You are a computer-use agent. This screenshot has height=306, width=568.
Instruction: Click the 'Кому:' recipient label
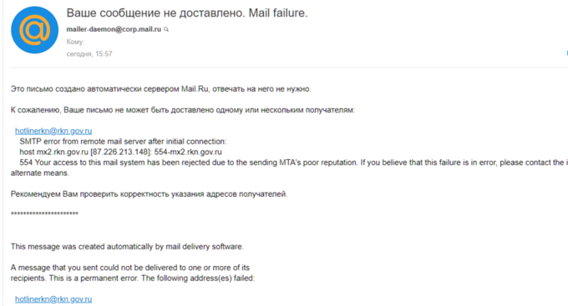(75, 42)
